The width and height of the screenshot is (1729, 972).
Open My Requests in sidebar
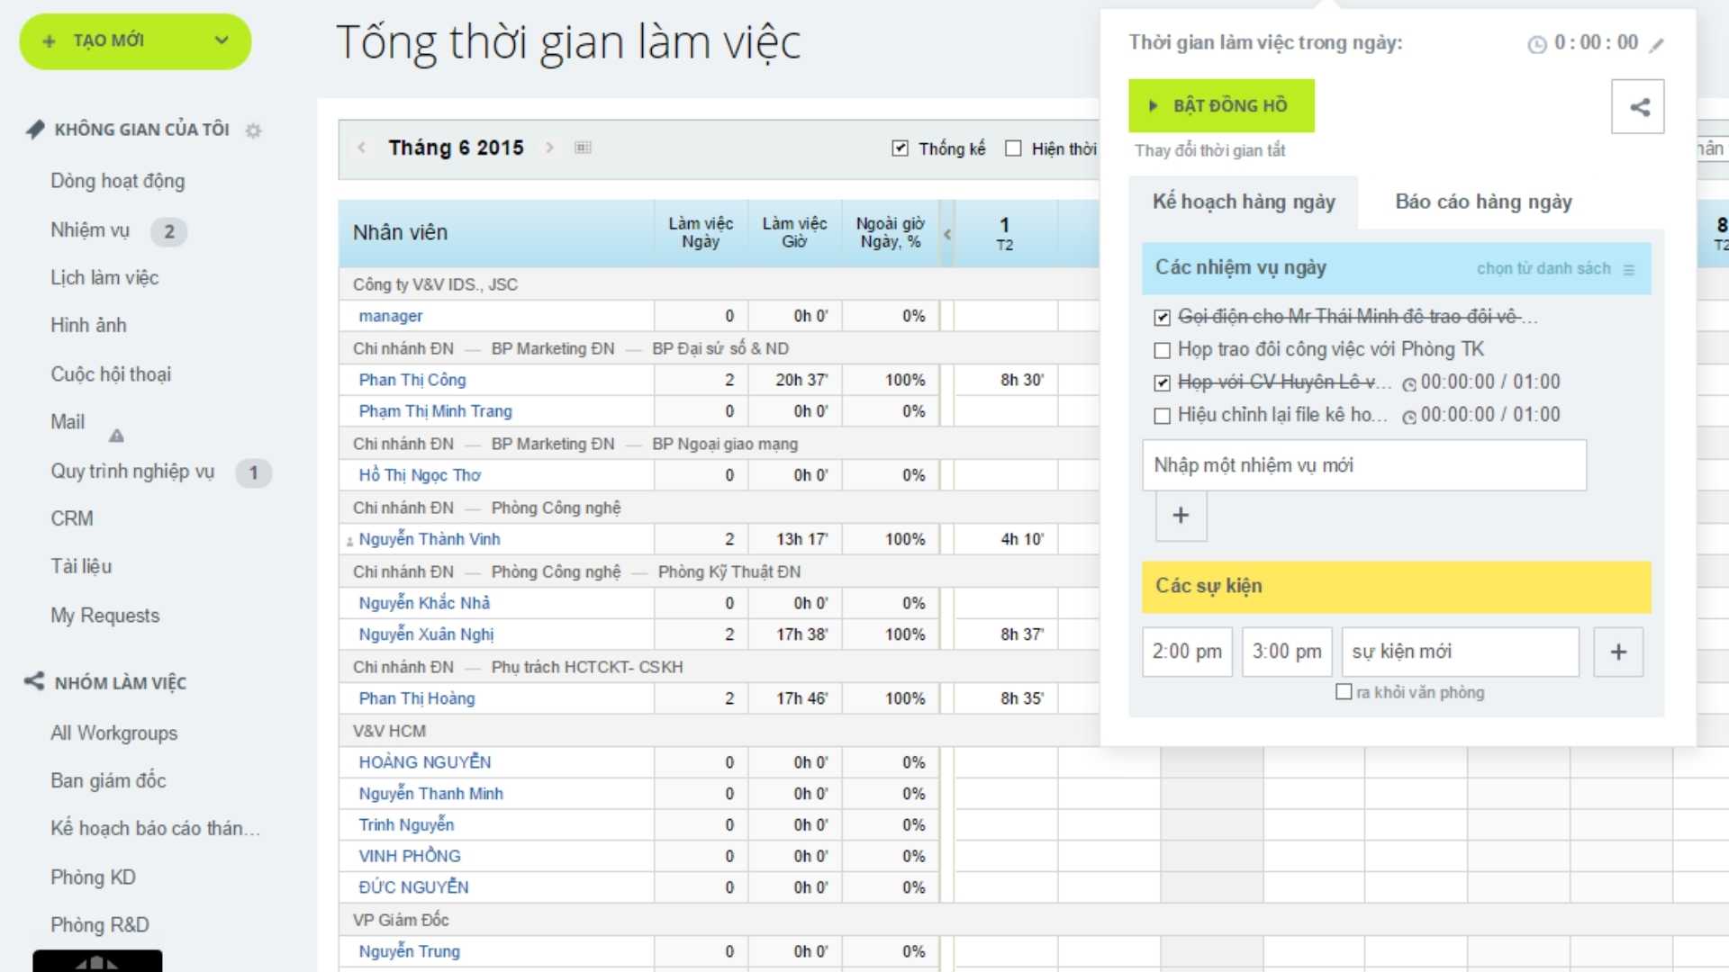[104, 616]
